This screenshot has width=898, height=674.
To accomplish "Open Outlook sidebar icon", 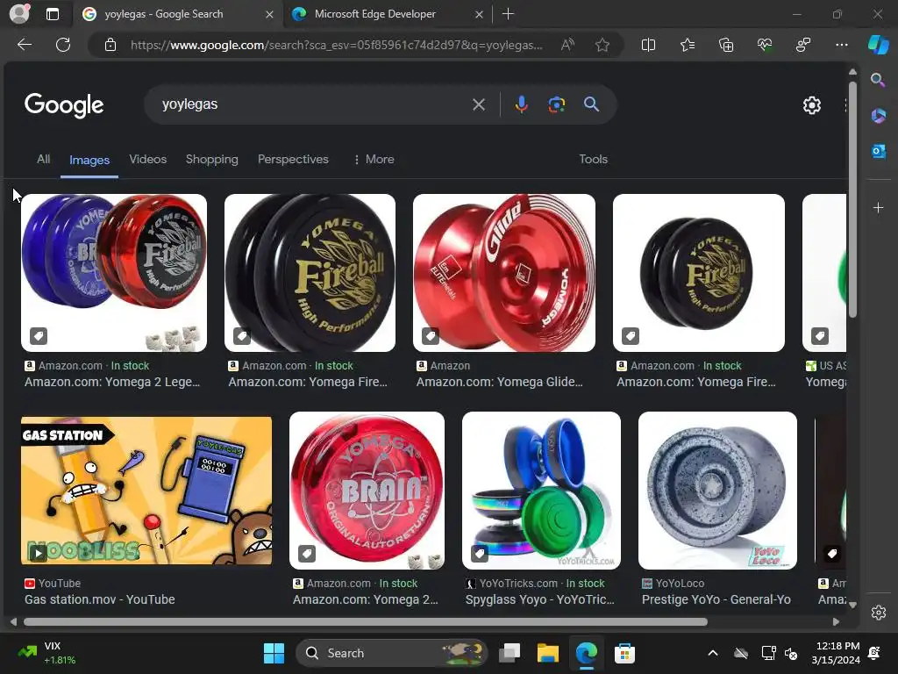I will pyautogui.click(x=878, y=151).
